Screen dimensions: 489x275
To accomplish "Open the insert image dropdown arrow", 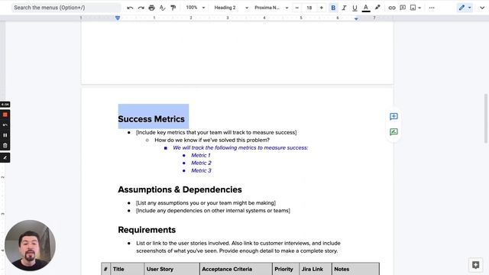I will [419, 8].
